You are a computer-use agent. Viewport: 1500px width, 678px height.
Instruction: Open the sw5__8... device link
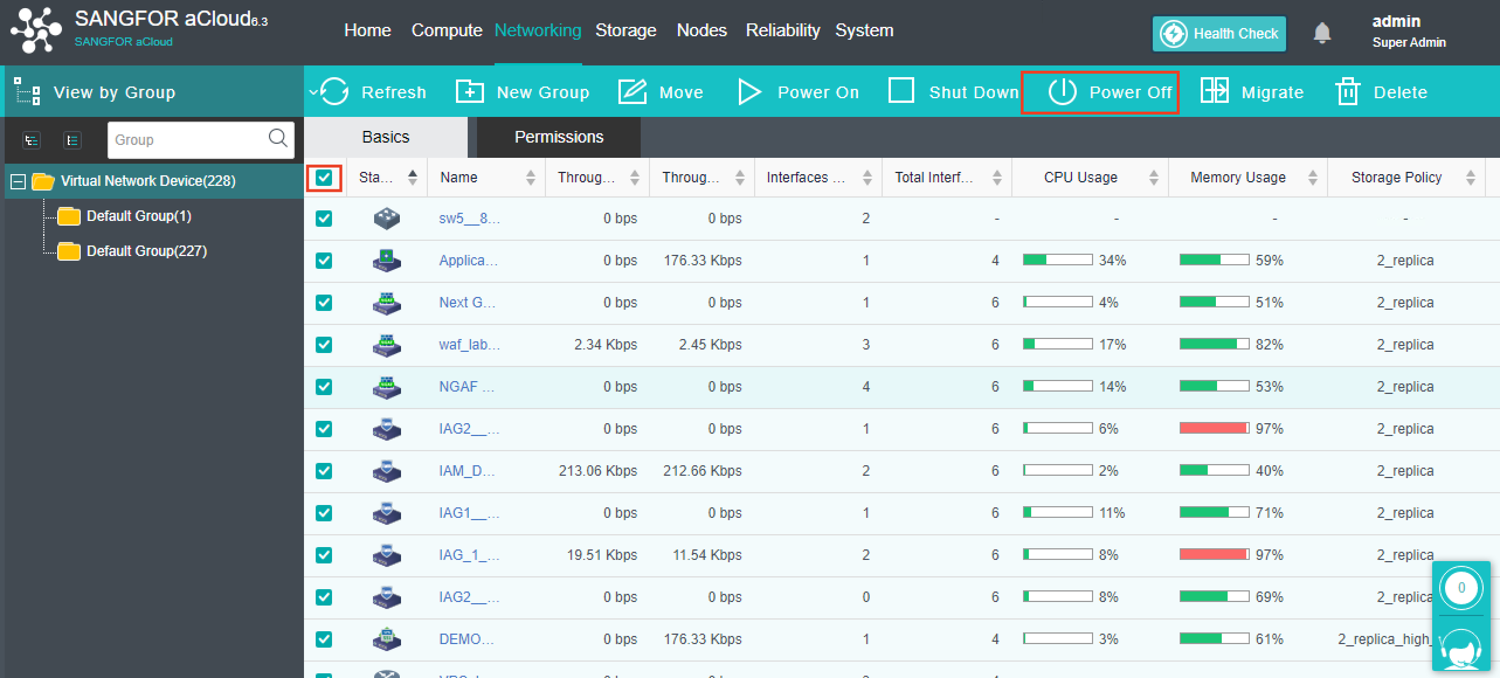(469, 219)
